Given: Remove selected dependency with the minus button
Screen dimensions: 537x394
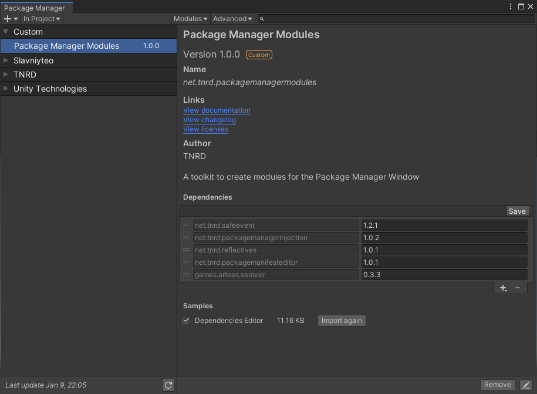Looking at the screenshot, I should pos(517,288).
